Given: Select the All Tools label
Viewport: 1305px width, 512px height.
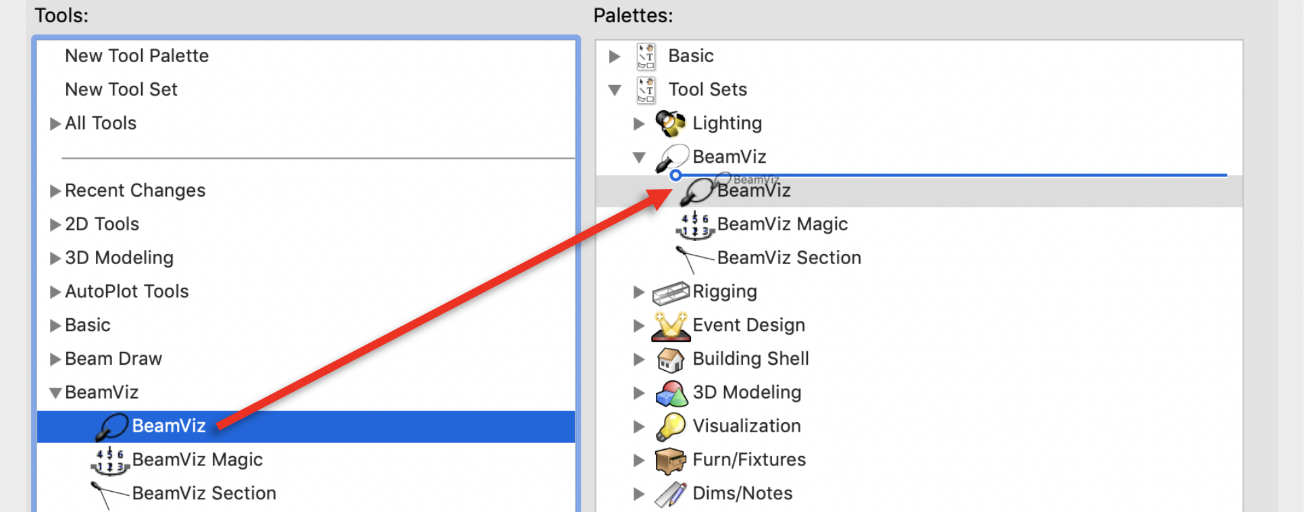Looking at the screenshot, I should 101,124.
